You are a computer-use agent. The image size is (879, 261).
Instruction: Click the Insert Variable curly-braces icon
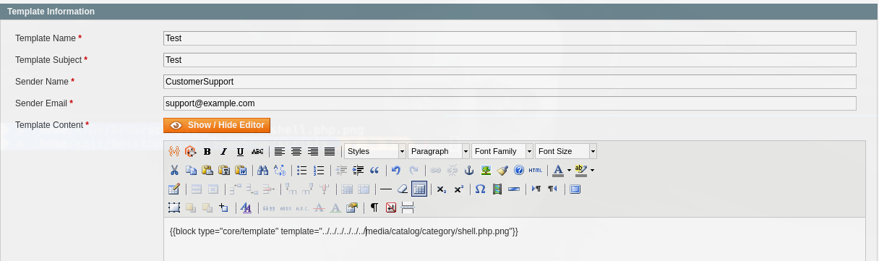174,151
